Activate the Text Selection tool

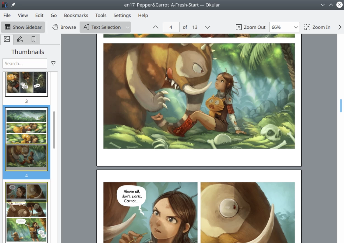(102, 27)
